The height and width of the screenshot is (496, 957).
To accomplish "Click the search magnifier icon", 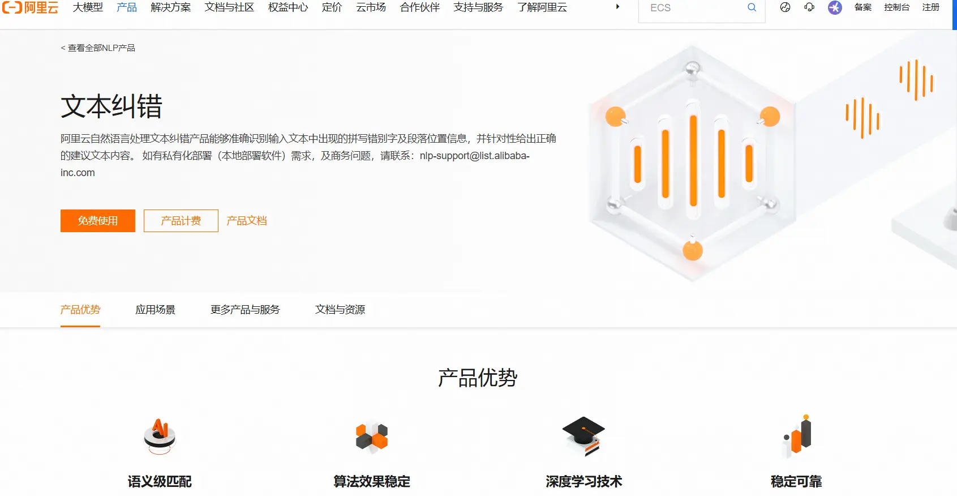I will click(x=752, y=7).
